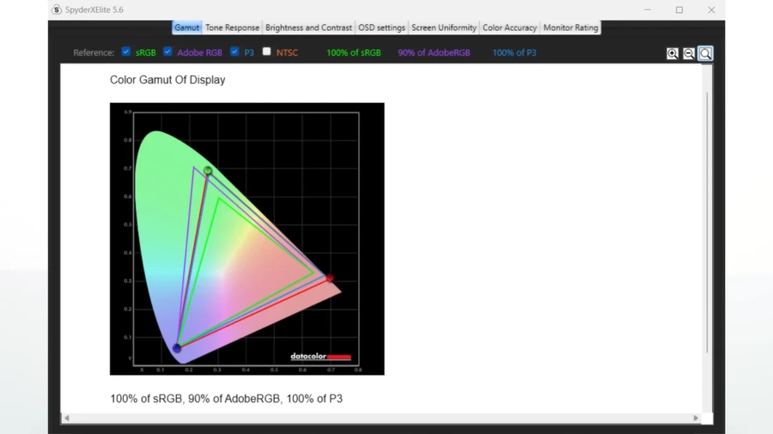Open the Monitor Rating tab
This screenshot has width=773, height=434.
coord(570,27)
